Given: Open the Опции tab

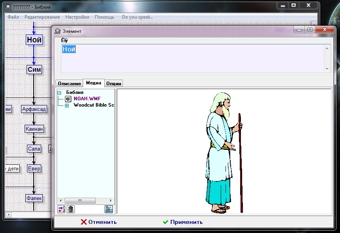Looking at the screenshot, I should point(114,83).
